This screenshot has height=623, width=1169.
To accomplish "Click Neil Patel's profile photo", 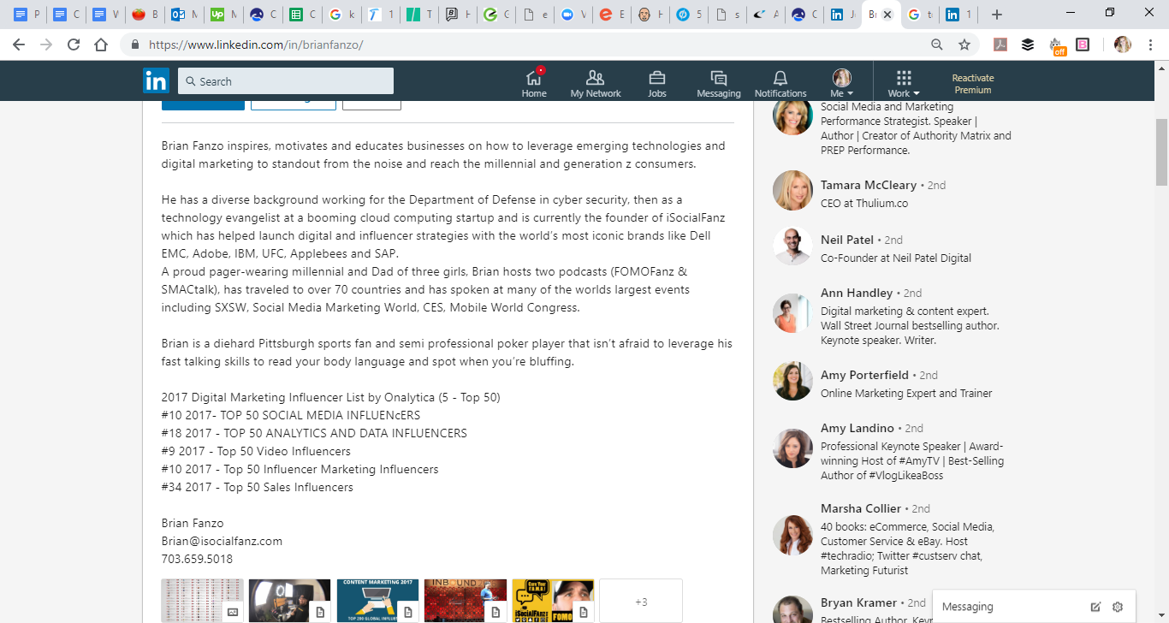I will (x=792, y=246).
